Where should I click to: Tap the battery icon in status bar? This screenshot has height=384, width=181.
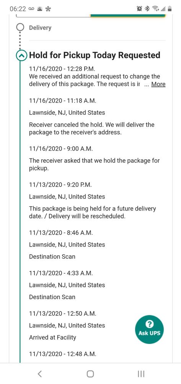point(170,9)
